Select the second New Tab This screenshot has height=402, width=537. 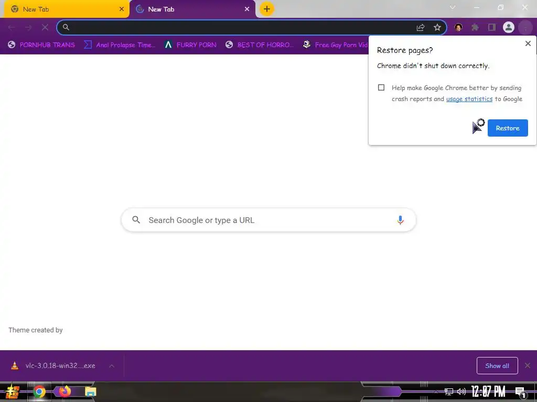click(x=192, y=9)
